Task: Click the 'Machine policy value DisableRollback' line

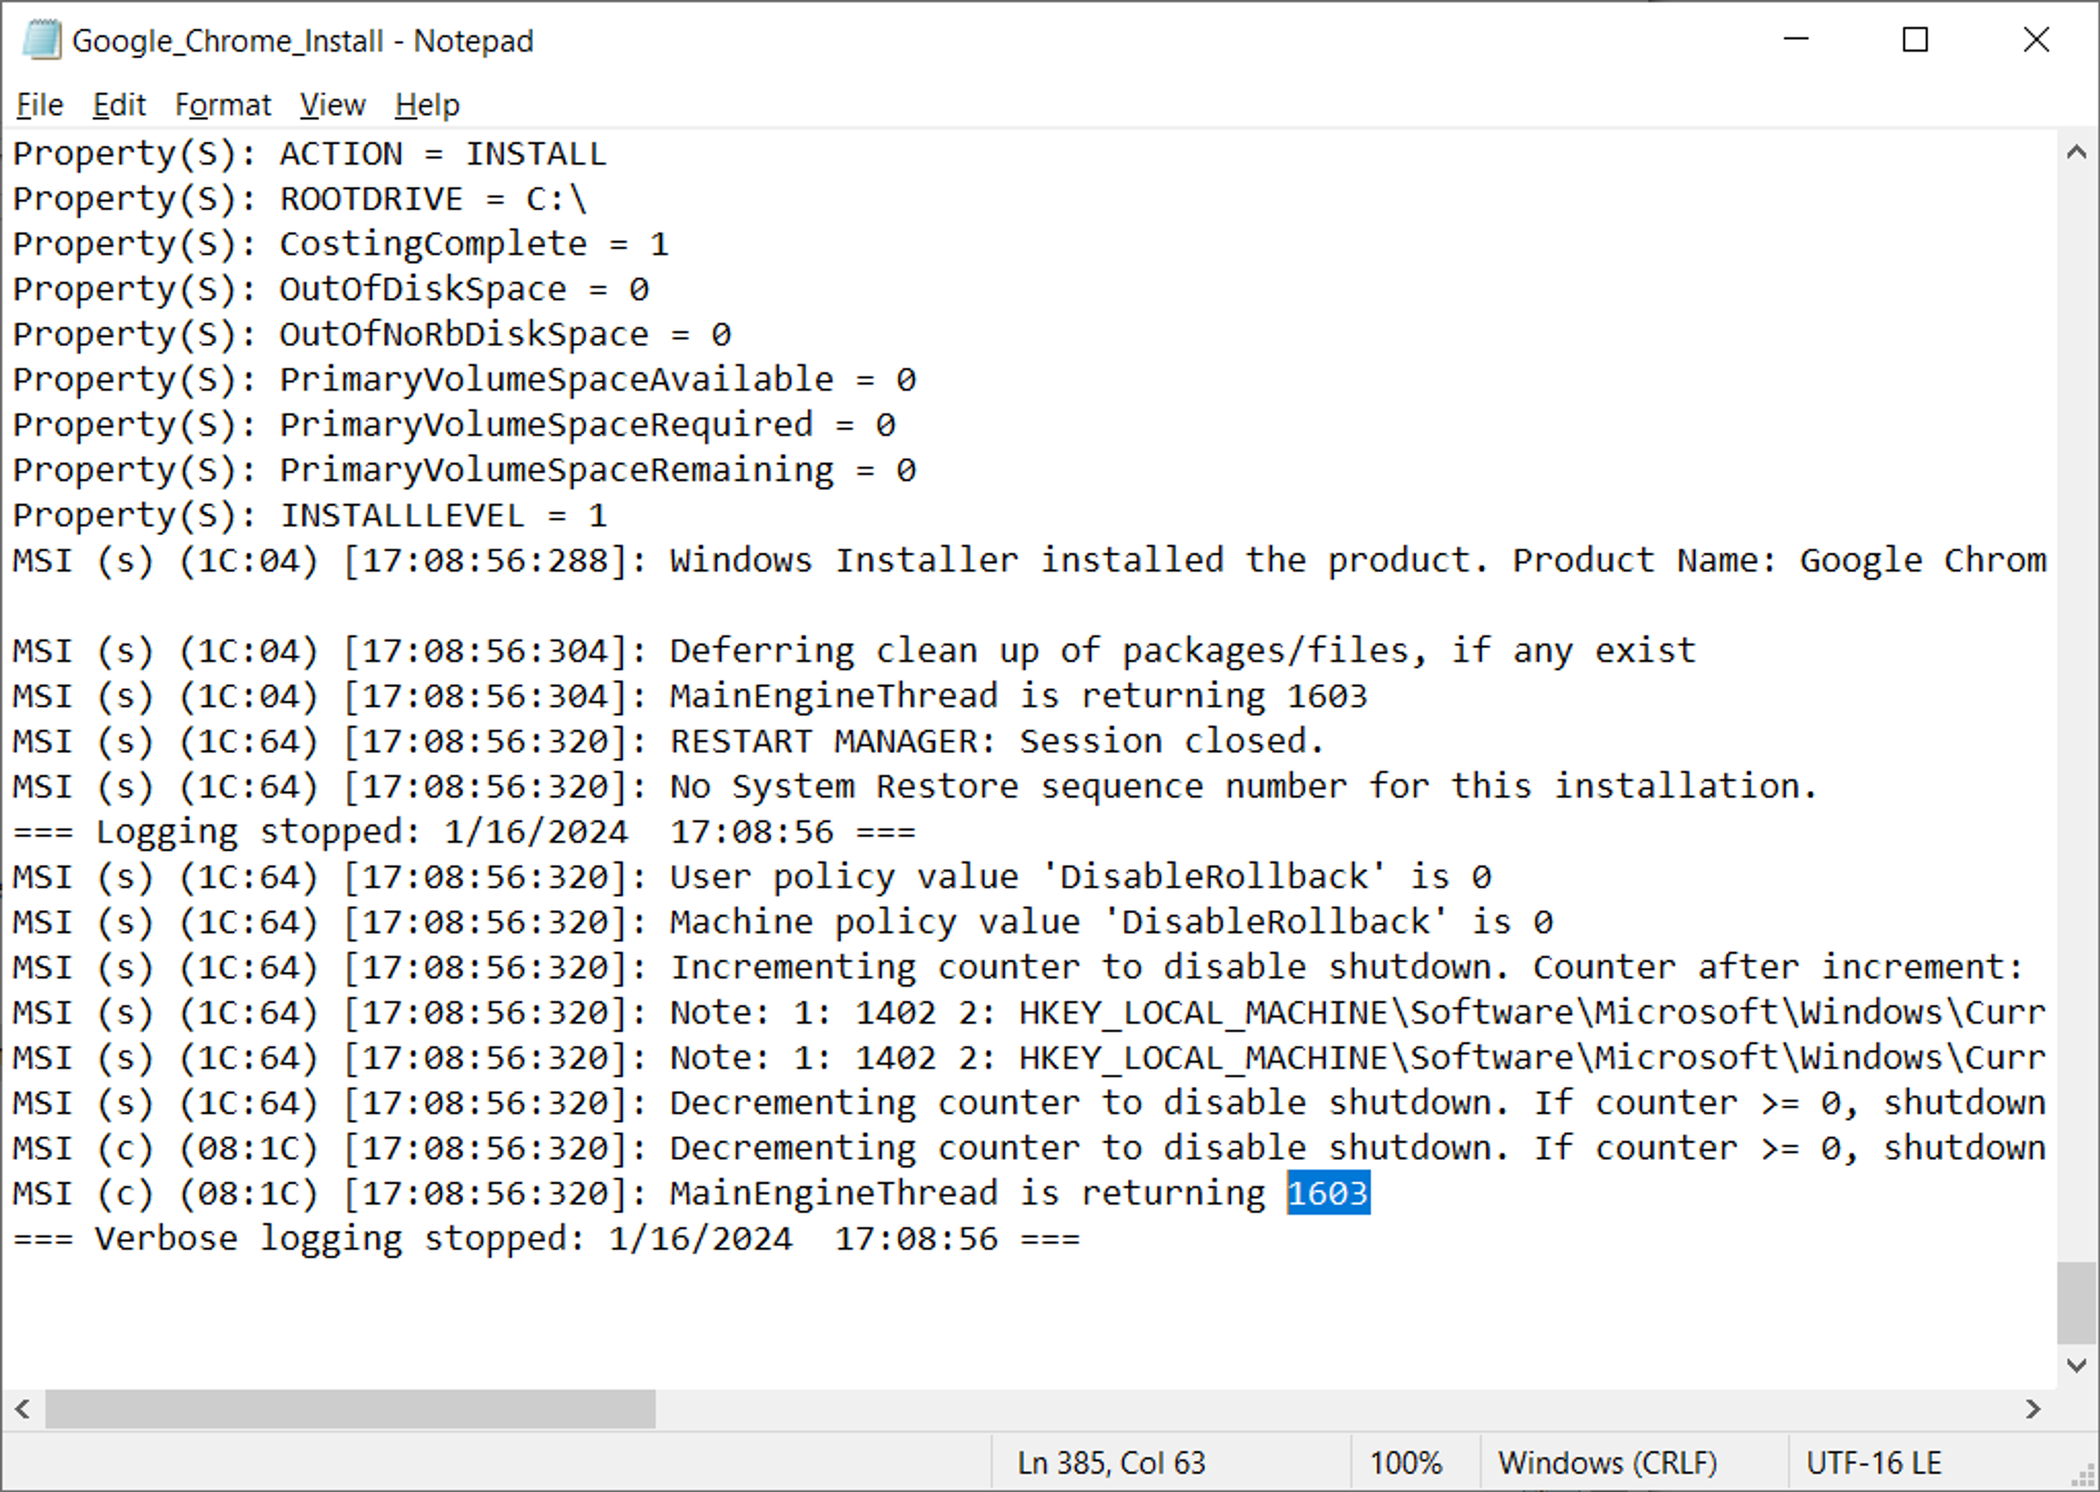Action: pyautogui.click(x=783, y=922)
